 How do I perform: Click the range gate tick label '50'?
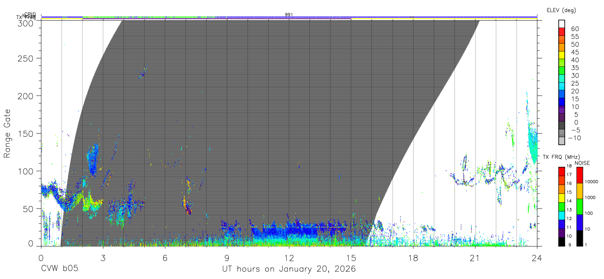(x=28, y=209)
